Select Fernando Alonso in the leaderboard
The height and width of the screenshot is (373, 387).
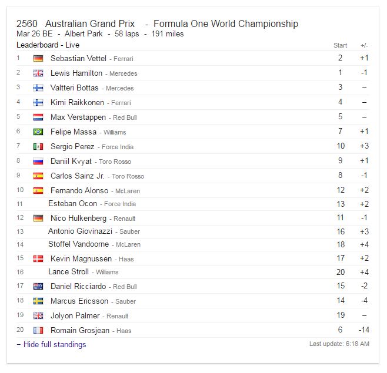[79, 190]
